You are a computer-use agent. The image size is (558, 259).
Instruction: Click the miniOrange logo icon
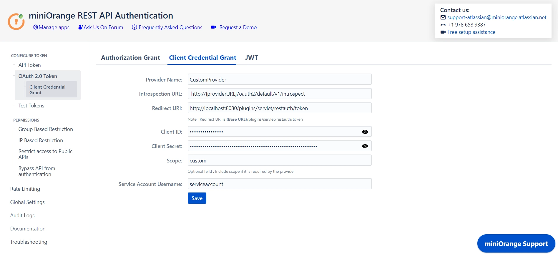16,21
